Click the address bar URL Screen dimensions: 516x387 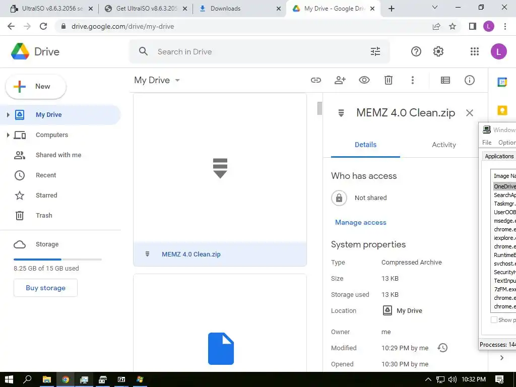pos(122,26)
